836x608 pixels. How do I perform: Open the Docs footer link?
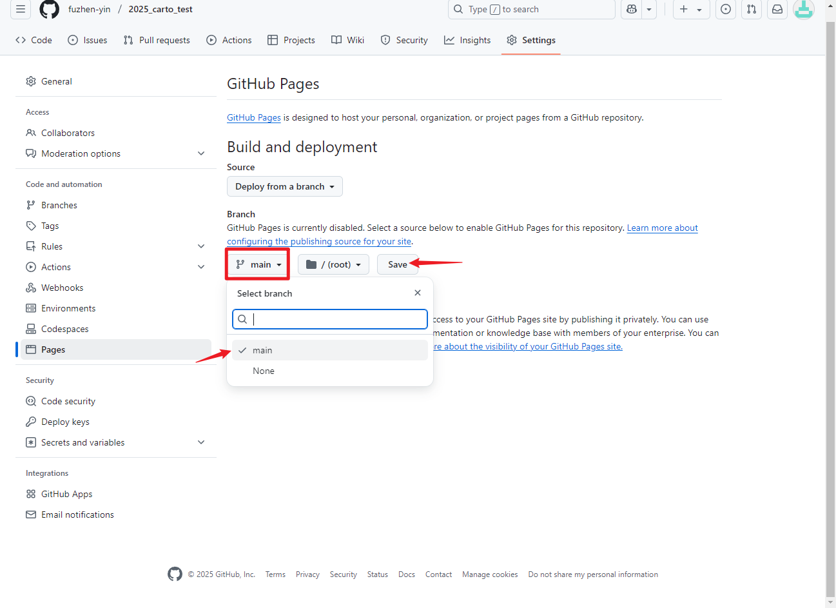coord(407,574)
